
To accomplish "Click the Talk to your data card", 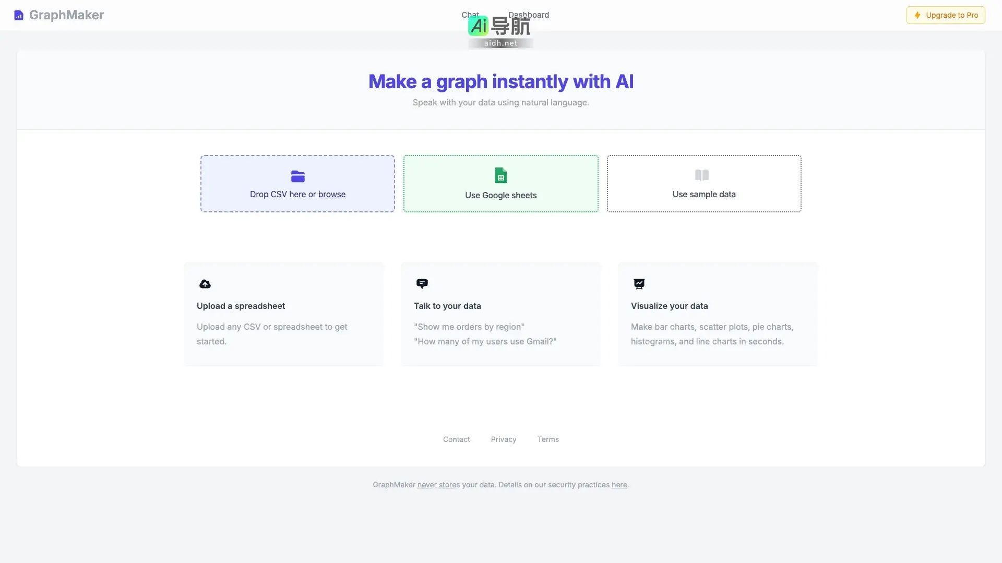I will click(500, 314).
